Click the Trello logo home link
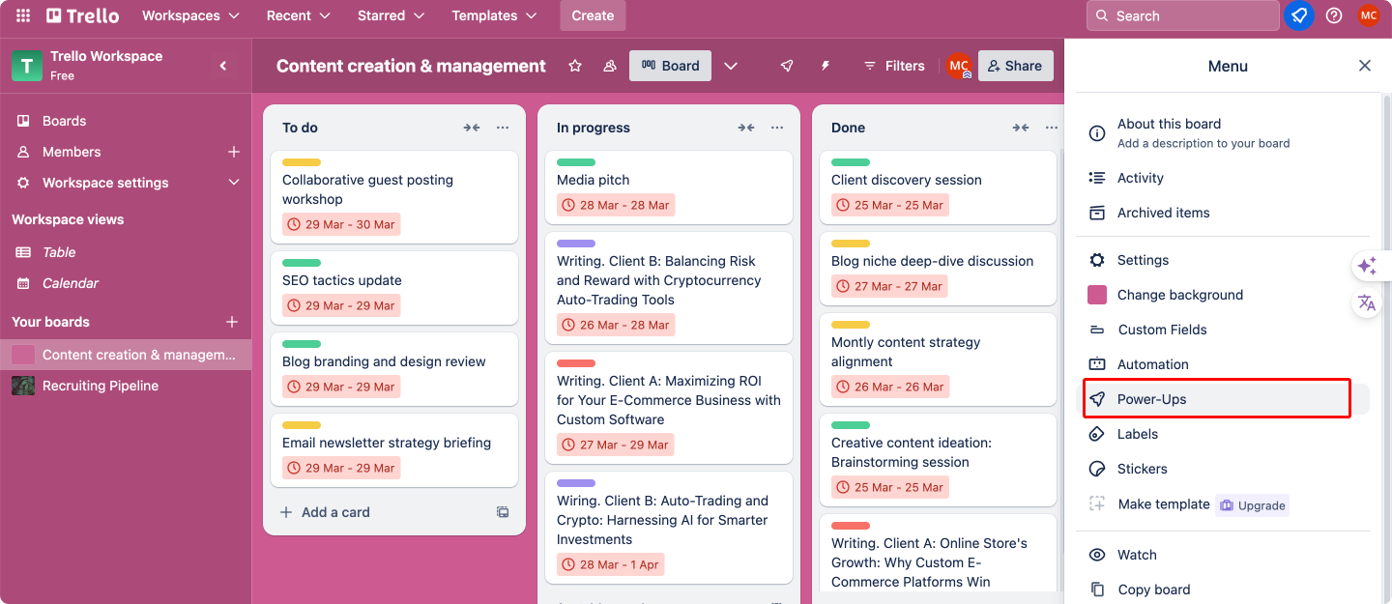 82,15
